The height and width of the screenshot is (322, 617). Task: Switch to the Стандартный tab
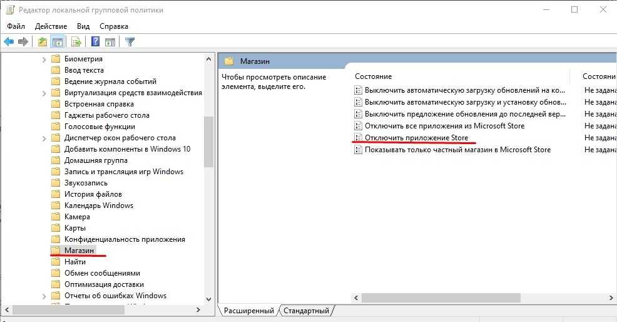coord(306,311)
